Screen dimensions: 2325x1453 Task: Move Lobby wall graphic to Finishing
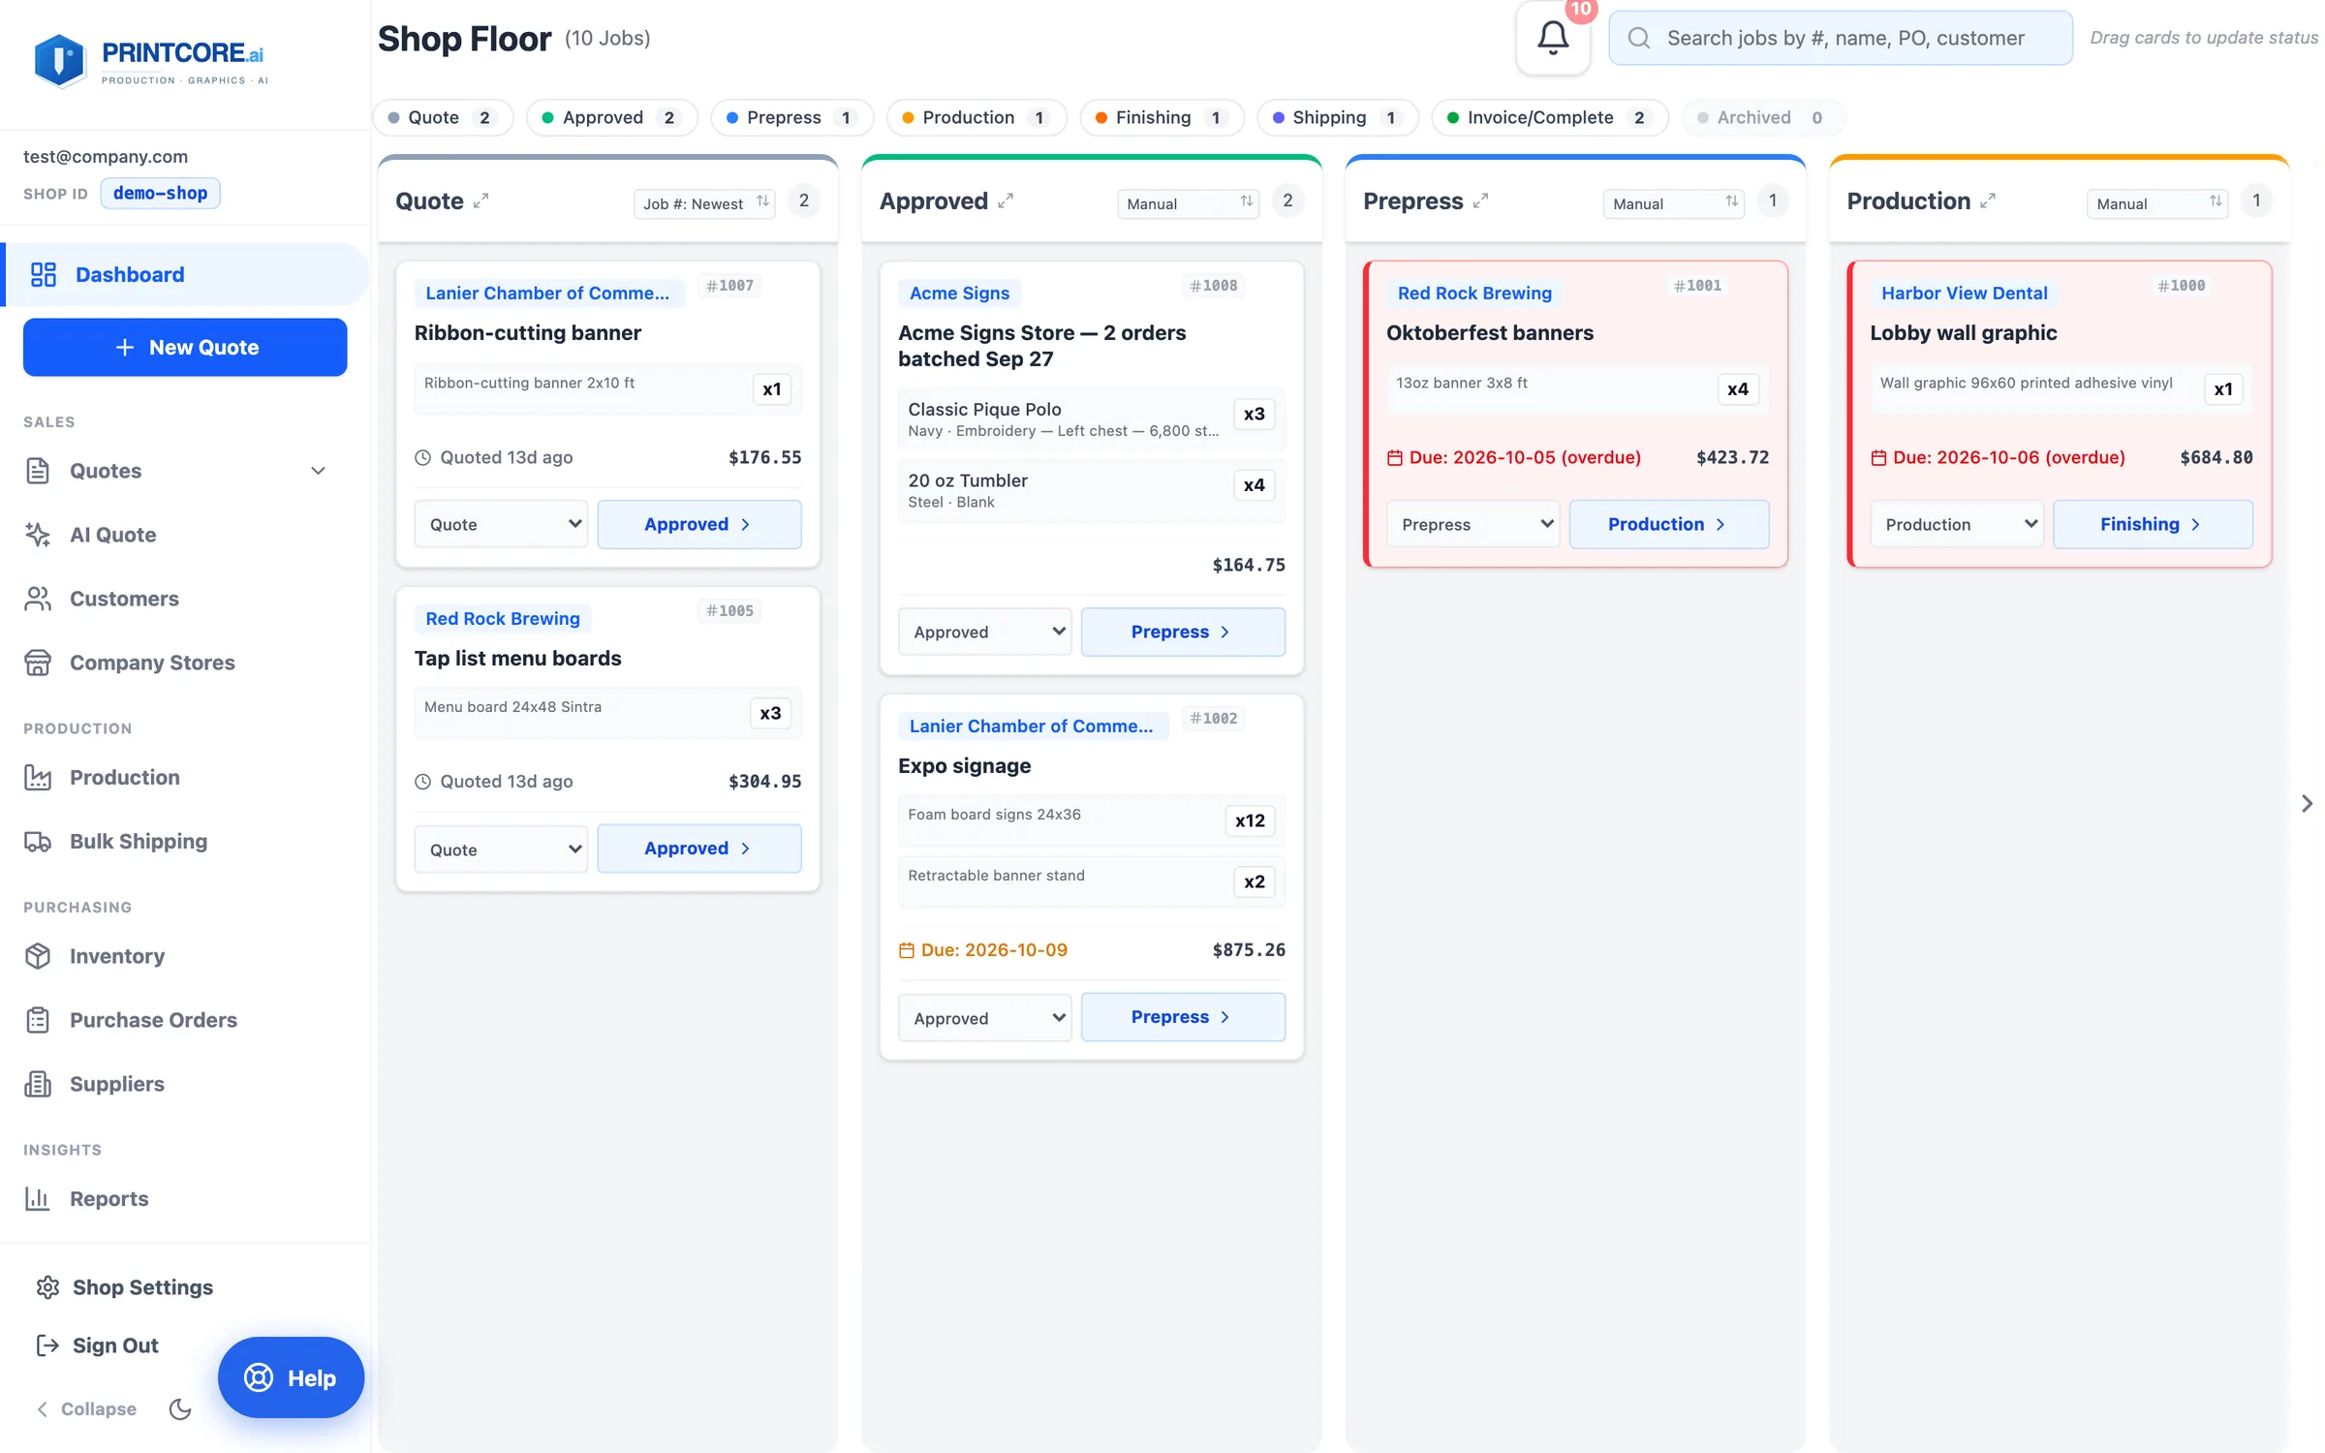click(x=2153, y=524)
